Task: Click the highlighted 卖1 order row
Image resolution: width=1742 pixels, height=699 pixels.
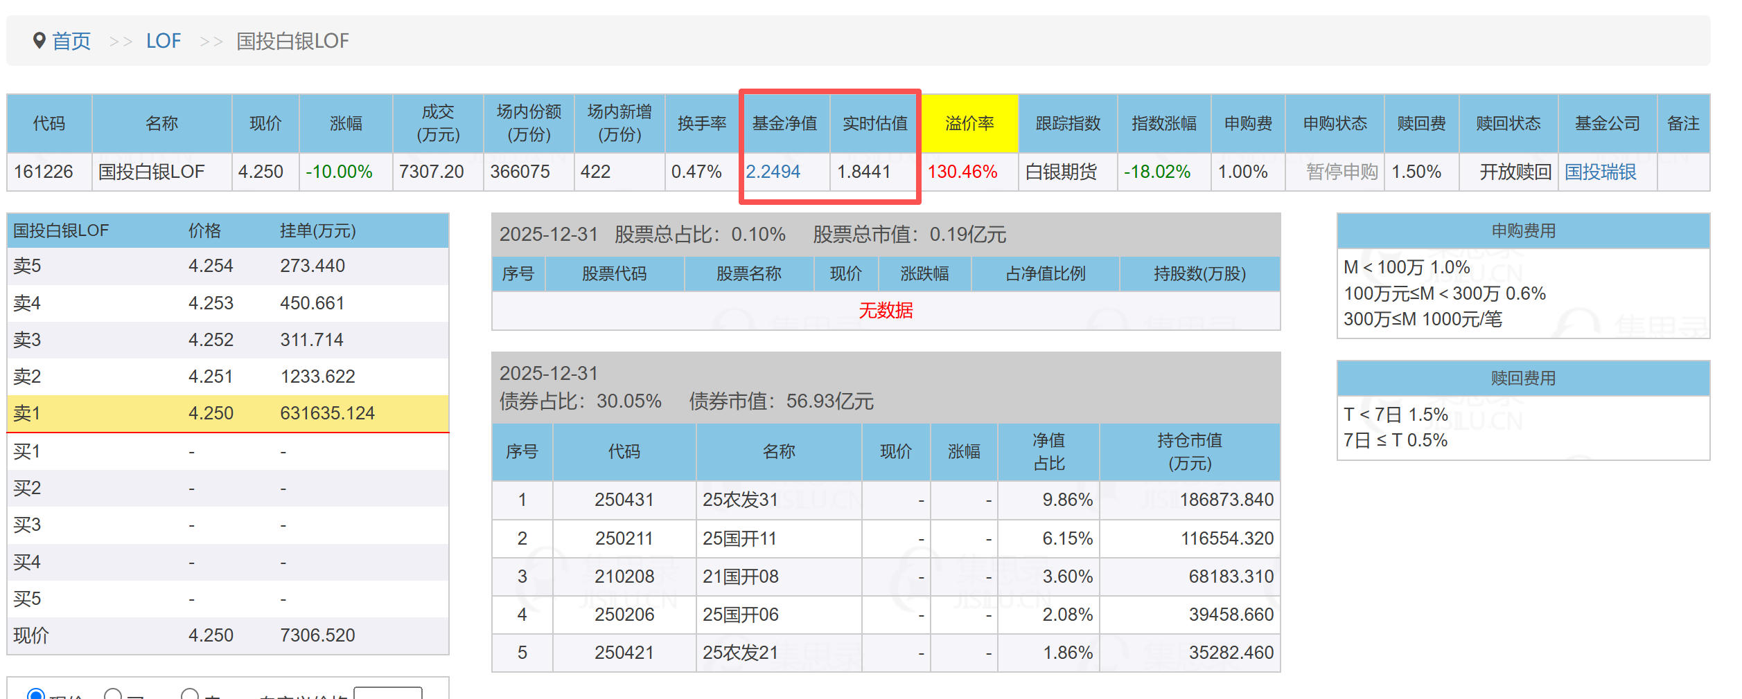Action: pos(227,413)
